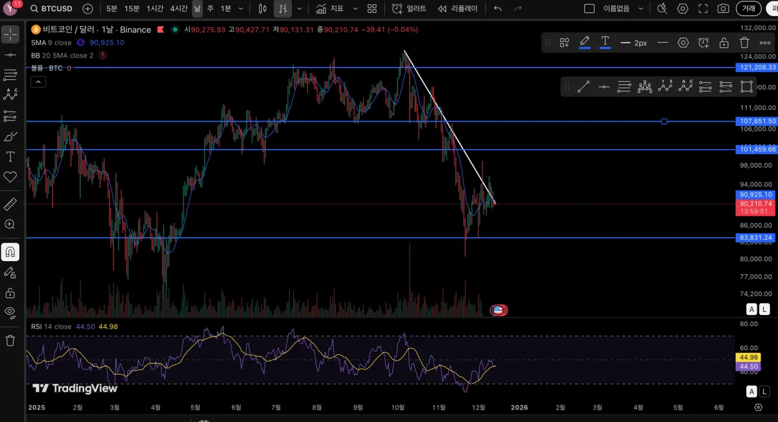Switch to the 4시간 timeframe
The image size is (778, 422).
(x=179, y=8)
